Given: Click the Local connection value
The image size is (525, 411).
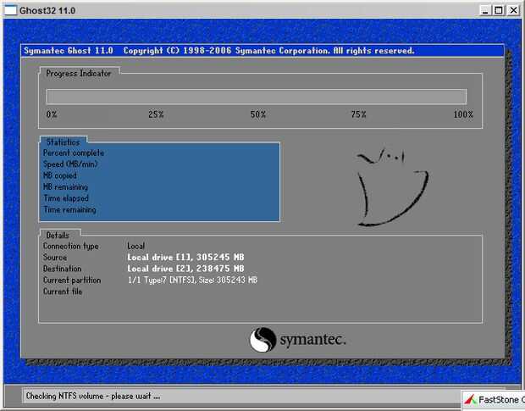Looking at the screenshot, I should pos(136,247).
